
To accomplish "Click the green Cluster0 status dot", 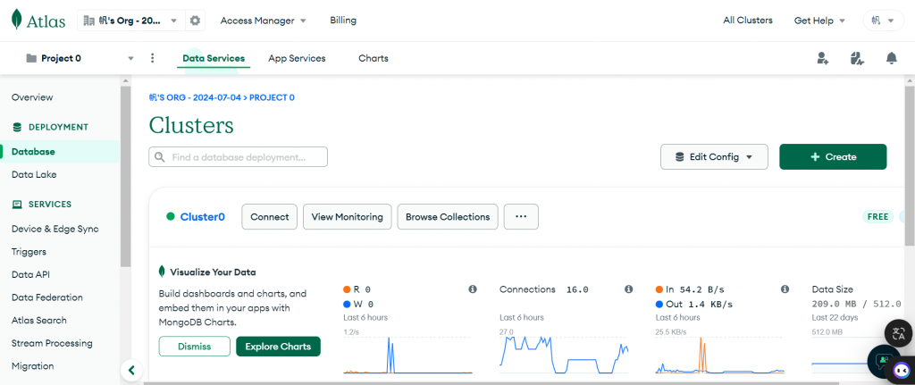I will (x=171, y=216).
